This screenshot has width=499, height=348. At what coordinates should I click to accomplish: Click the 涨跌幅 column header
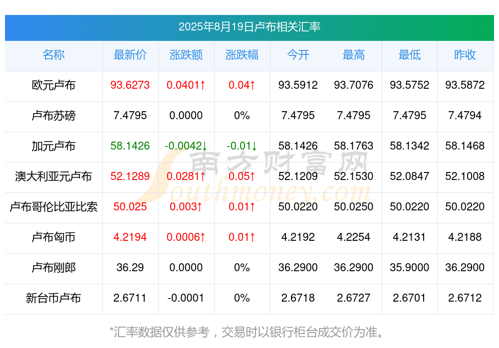pyautogui.click(x=242, y=55)
